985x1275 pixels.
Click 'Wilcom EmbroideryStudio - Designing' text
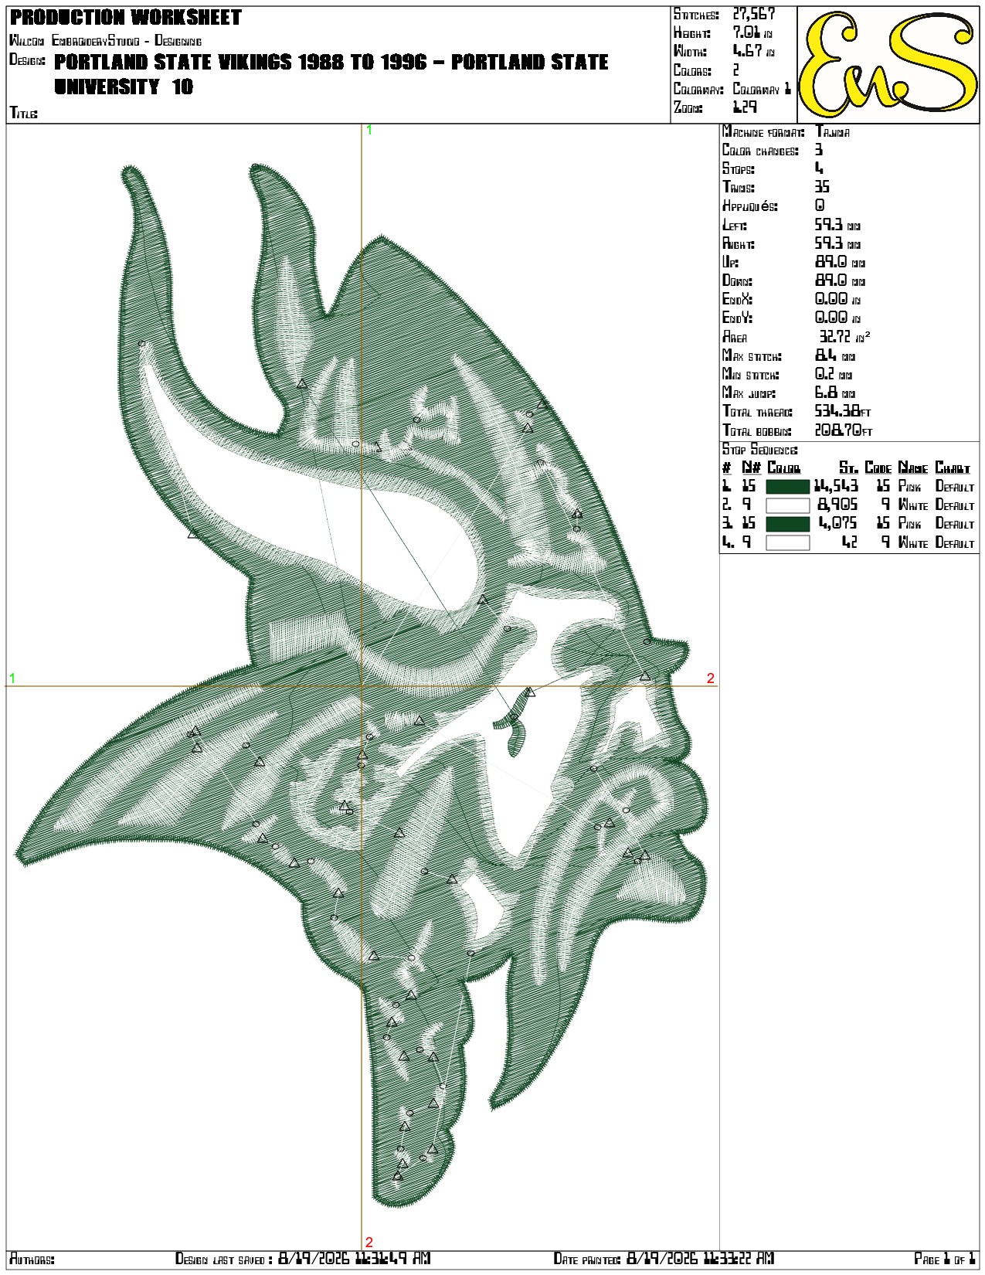click(106, 41)
